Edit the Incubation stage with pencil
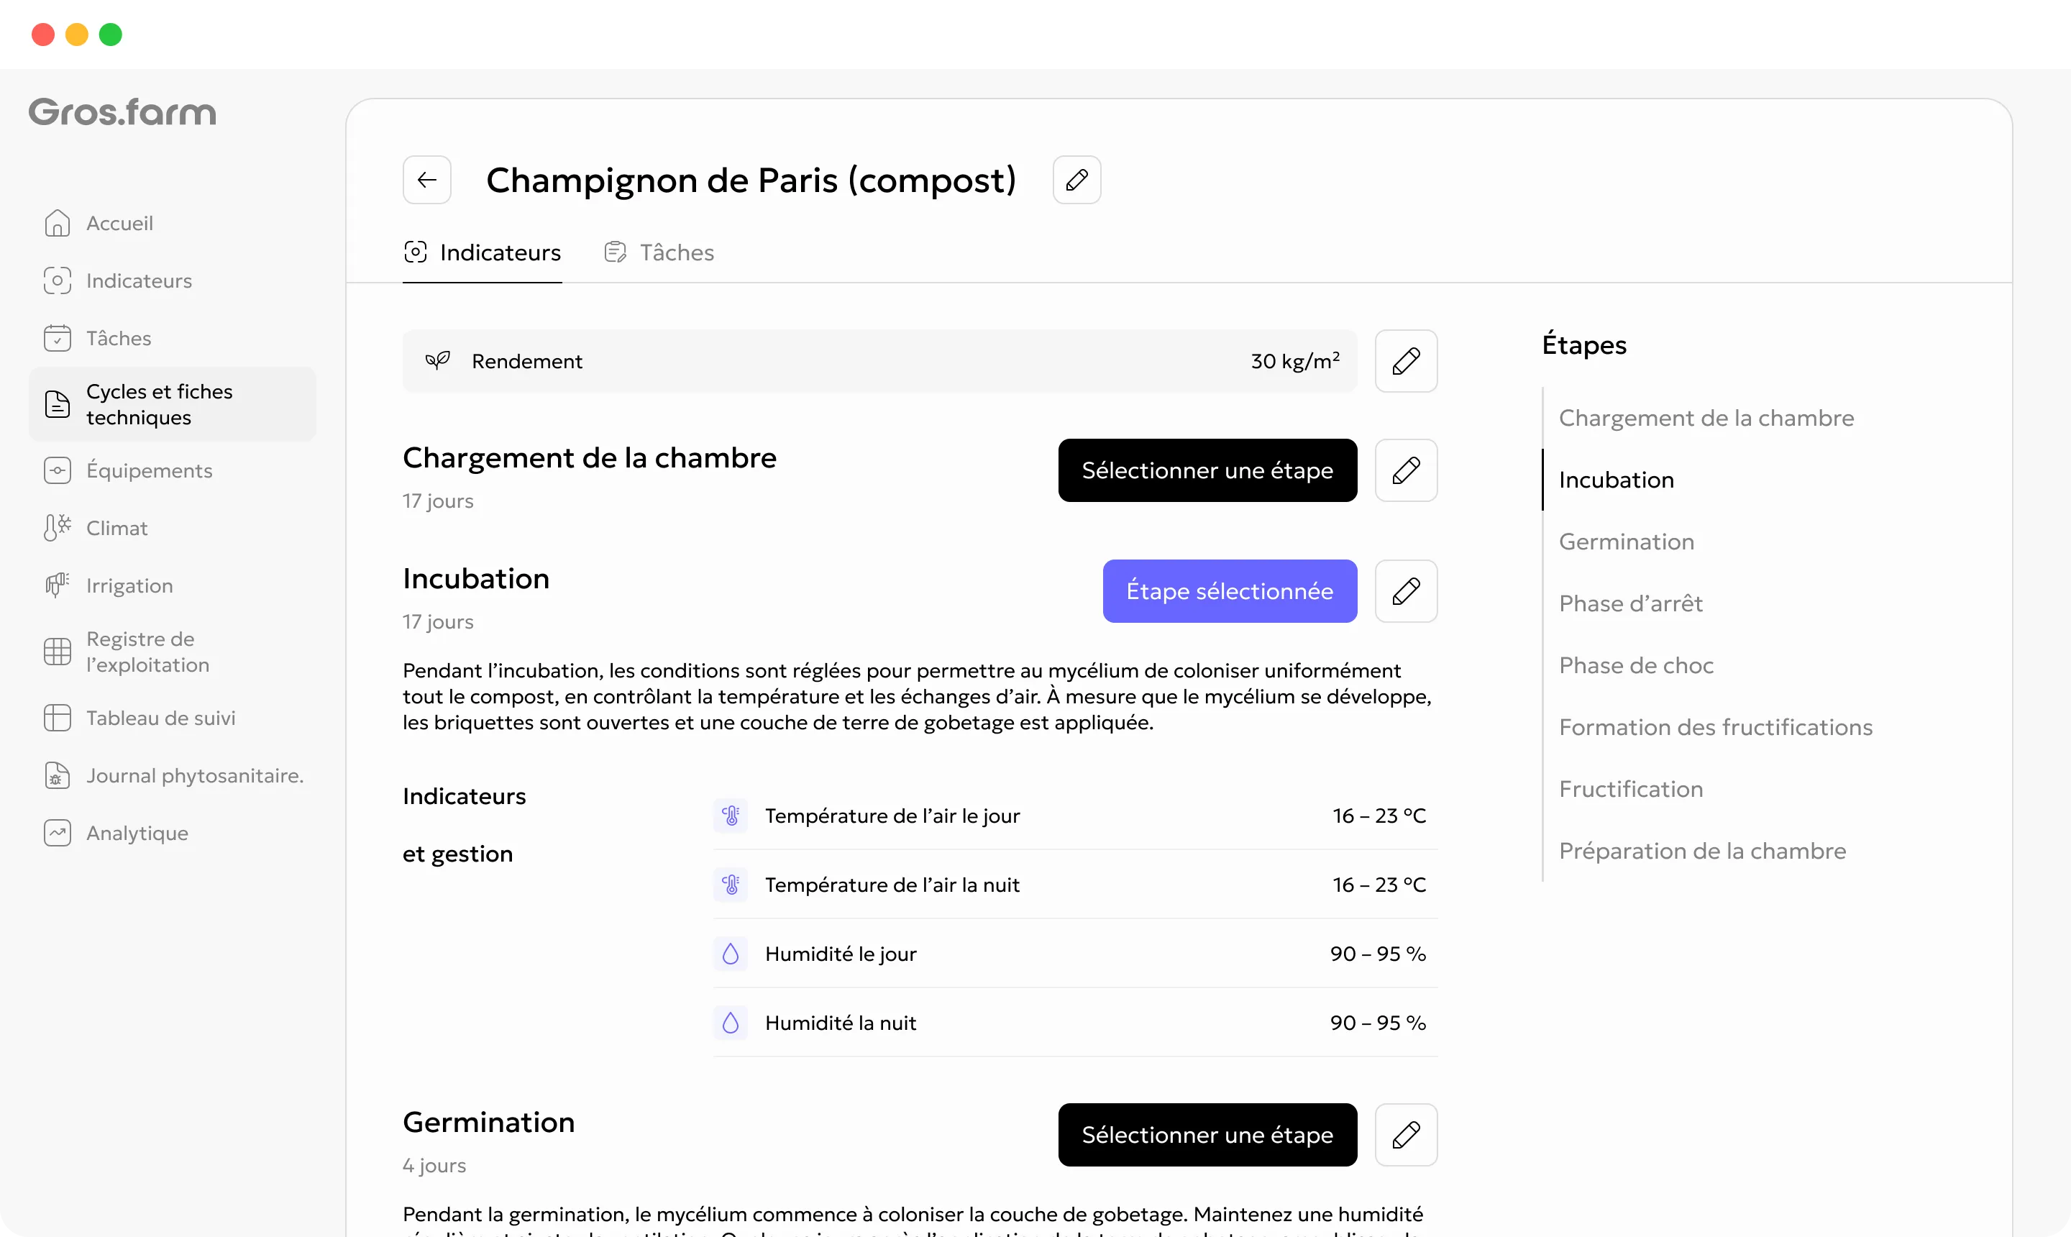 pyautogui.click(x=1406, y=591)
